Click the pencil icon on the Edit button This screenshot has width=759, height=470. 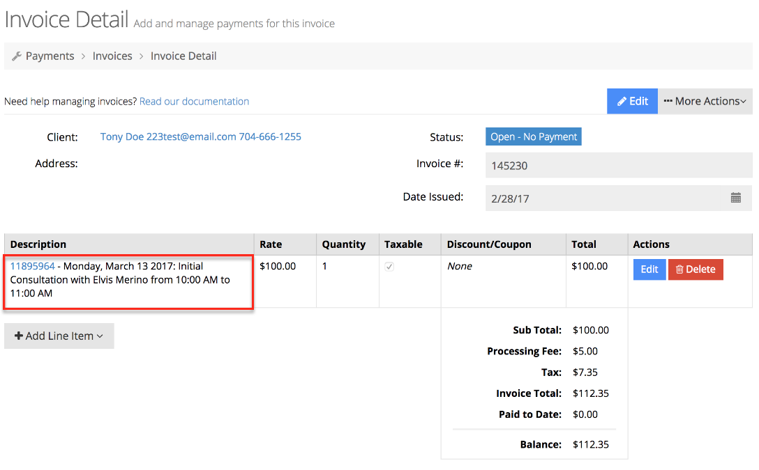coord(621,101)
